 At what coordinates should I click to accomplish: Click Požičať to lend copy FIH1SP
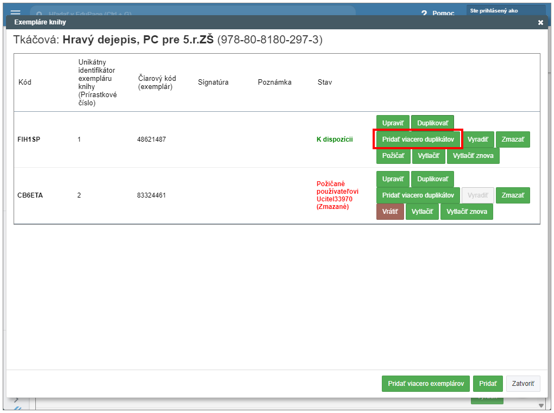pyautogui.click(x=393, y=156)
